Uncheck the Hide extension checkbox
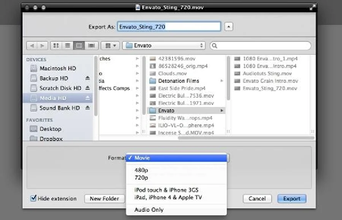This screenshot has height=220, width=342. (x=33, y=198)
